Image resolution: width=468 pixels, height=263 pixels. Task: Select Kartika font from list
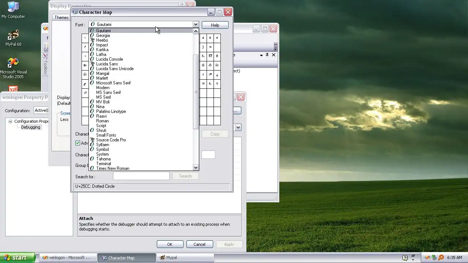tap(141, 50)
